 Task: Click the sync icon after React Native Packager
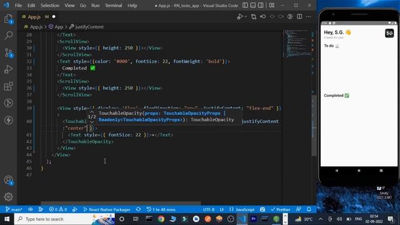138,209
